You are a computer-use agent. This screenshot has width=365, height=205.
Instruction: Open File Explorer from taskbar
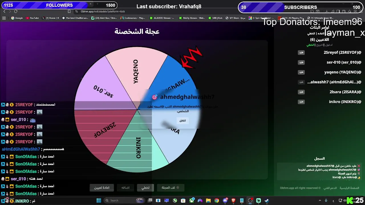pyautogui.click(x=208, y=200)
